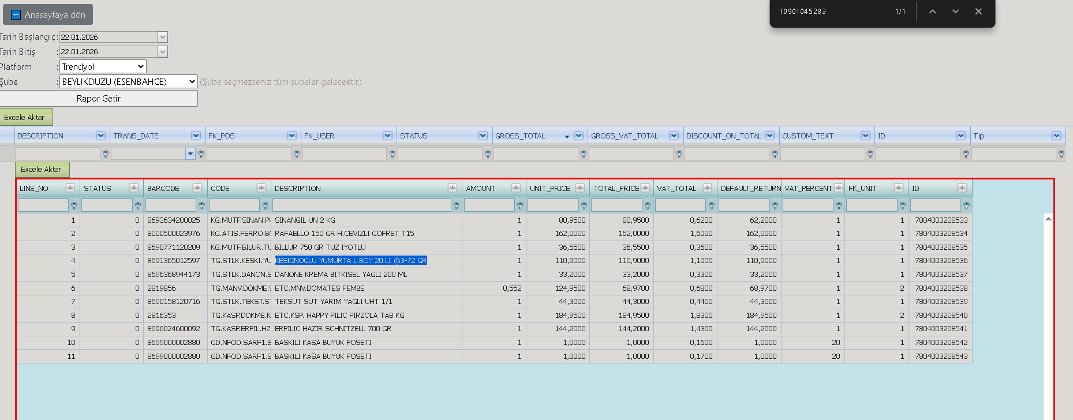The width and height of the screenshot is (1073, 420).
Task: Open the CUSTOM_TEXT column header menu
Action: [x=865, y=136]
